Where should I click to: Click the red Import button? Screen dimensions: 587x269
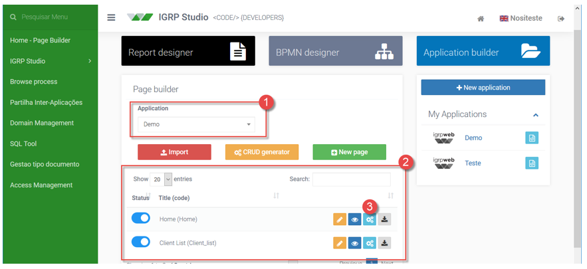coord(174,152)
